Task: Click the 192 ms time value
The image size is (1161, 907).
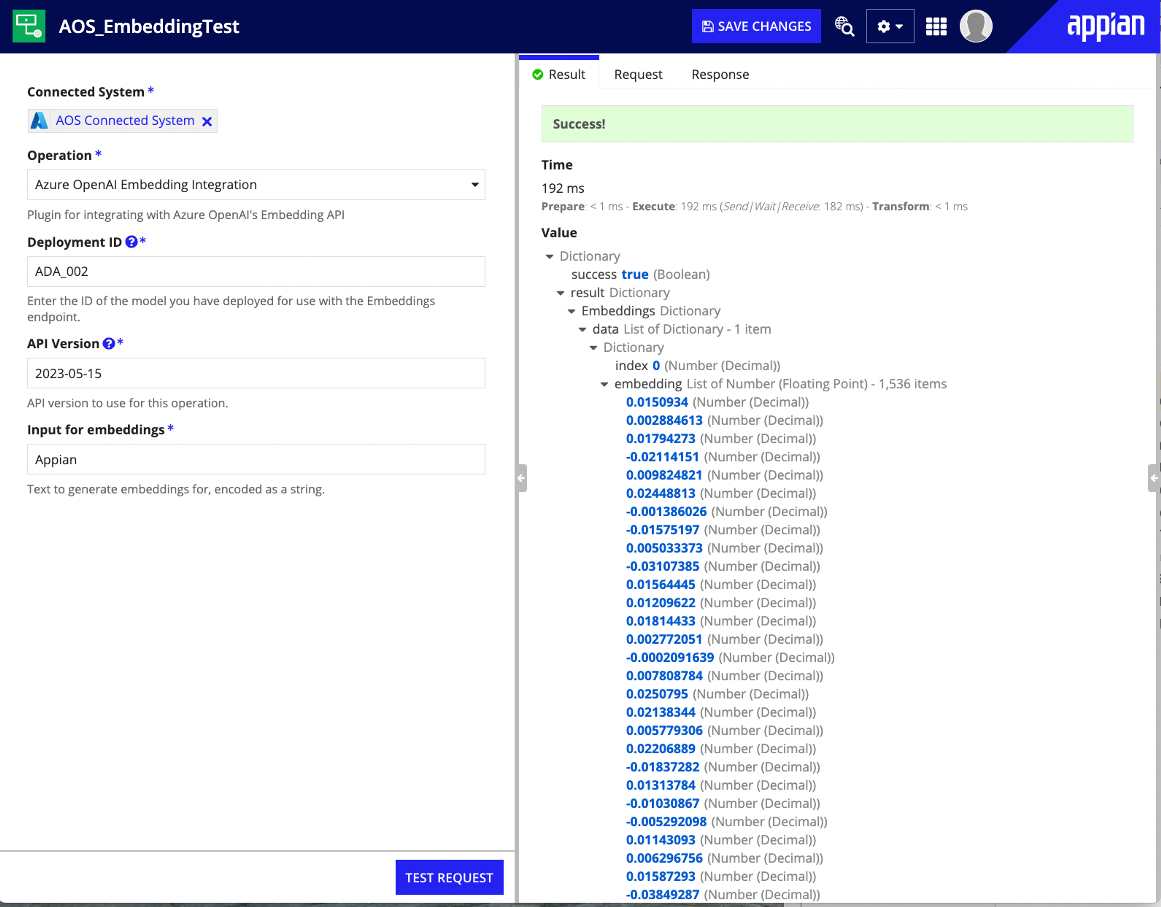Action: click(x=562, y=188)
